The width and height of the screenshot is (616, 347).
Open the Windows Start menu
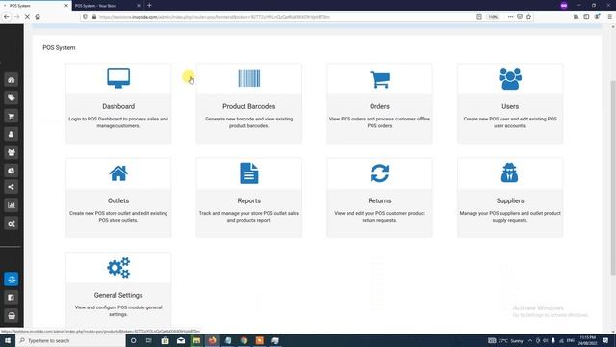coord(8,340)
